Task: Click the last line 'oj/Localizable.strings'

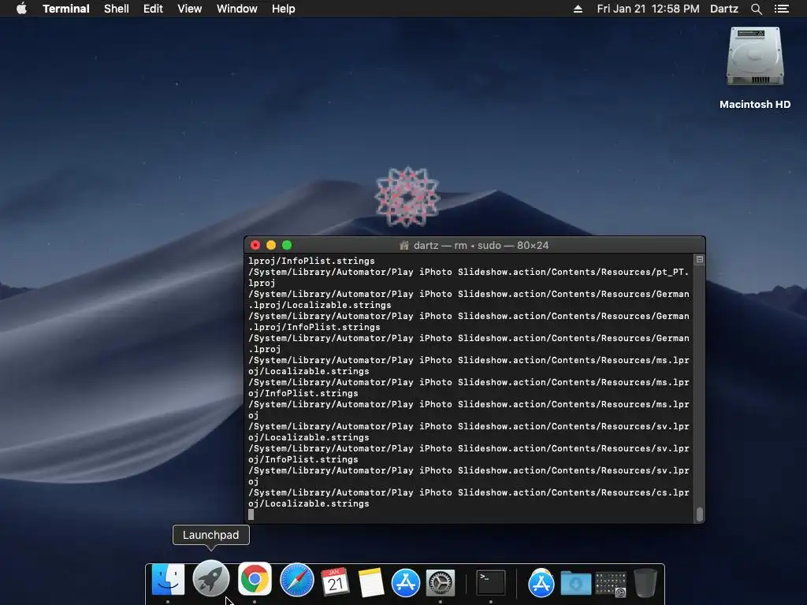Action: [309, 503]
